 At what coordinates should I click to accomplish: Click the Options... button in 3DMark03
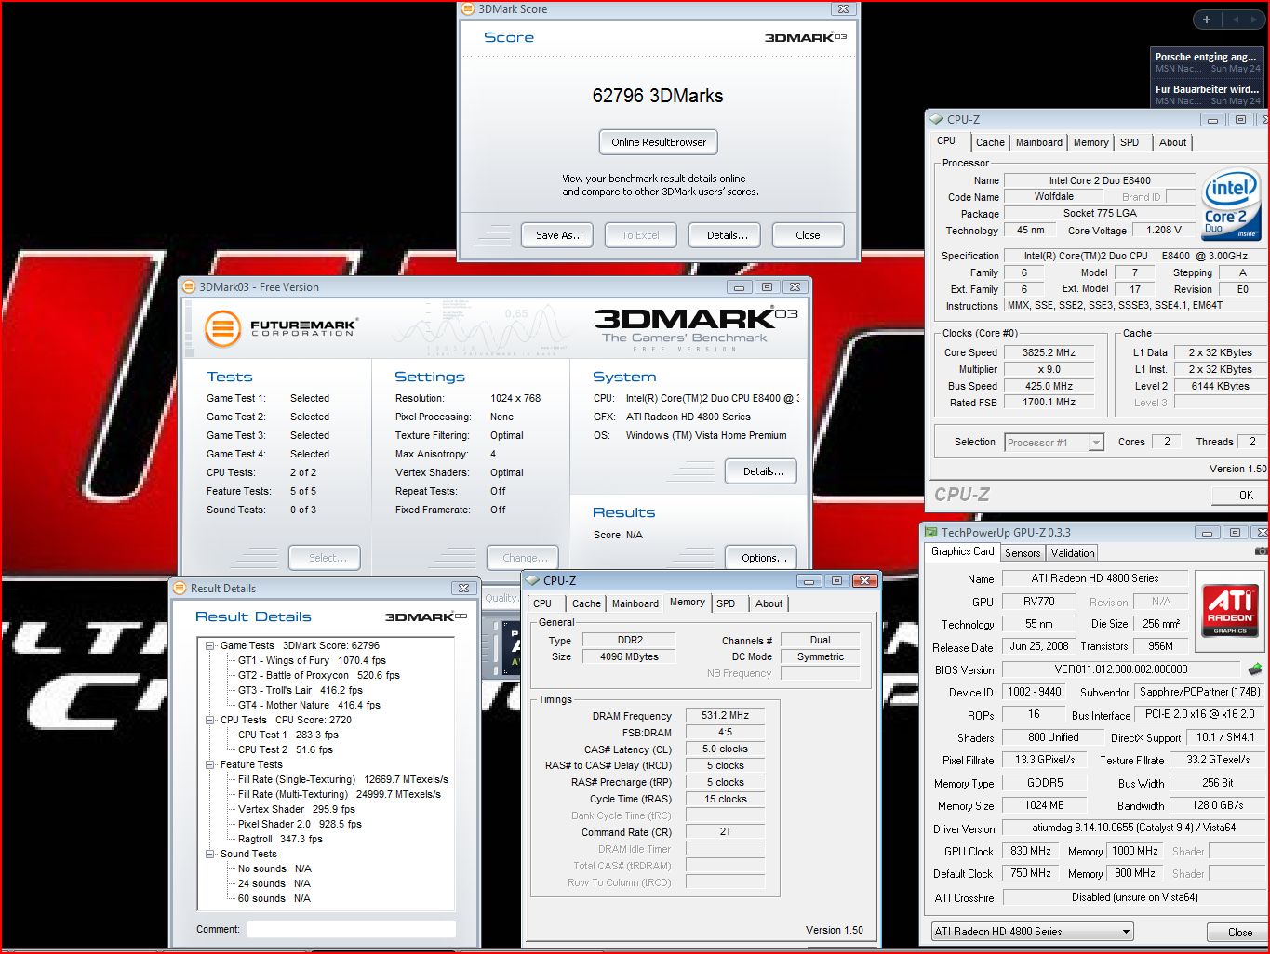(763, 558)
